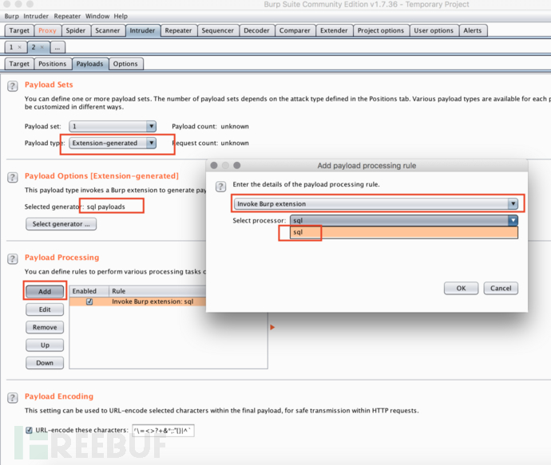The height and width of the screenshot is (465, 551).
Task: Click the help icon in the rule dialog
Action: click(x=221, y=186)
